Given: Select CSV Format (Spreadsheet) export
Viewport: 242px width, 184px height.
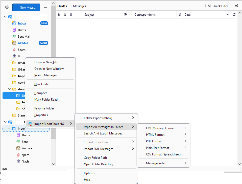Looking at the screenshot, I should click(163, 154).
